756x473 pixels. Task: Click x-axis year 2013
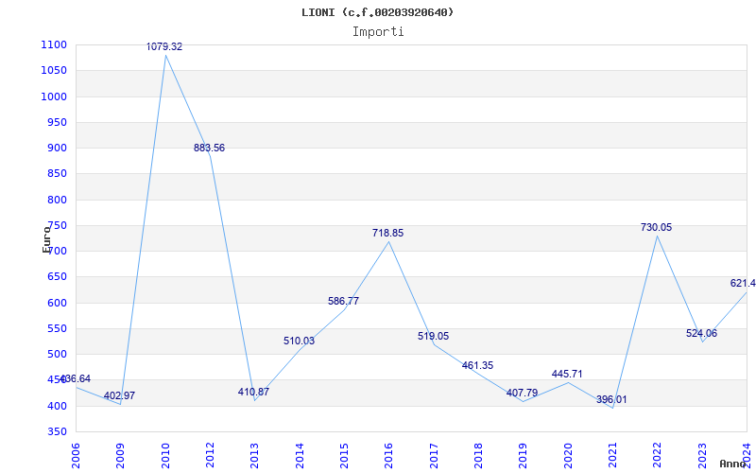click(254, 456)
